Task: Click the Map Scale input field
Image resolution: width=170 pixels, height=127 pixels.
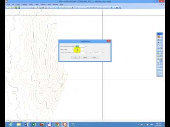Action: point(80,49)
